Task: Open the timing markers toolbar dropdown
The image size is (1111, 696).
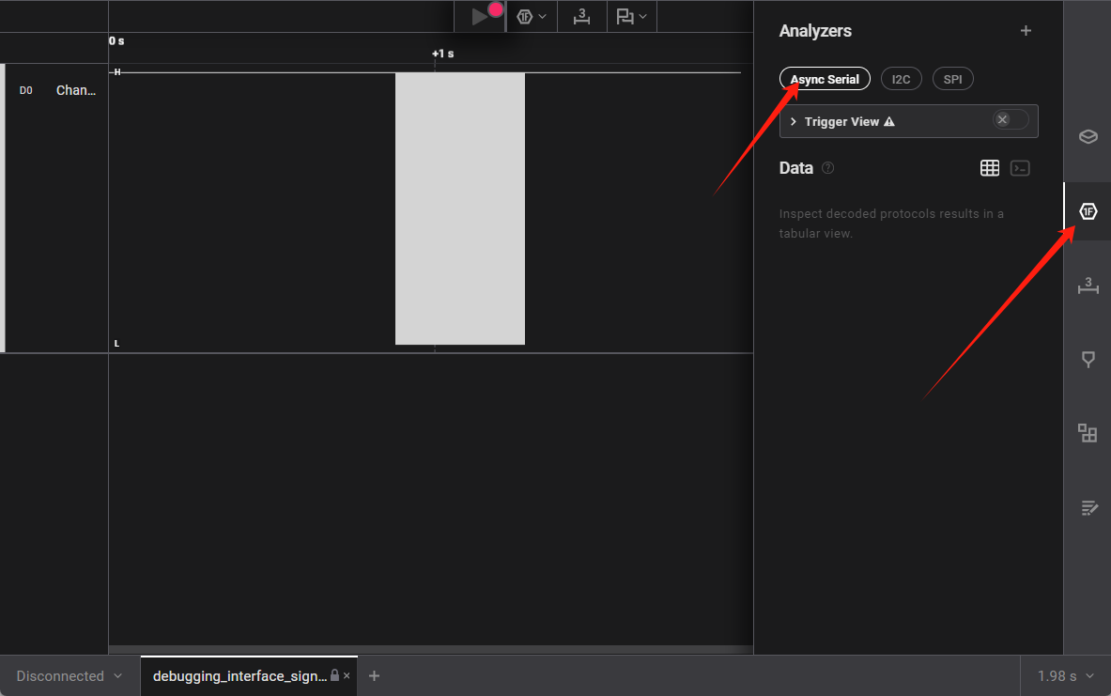Action: [632, 17]
